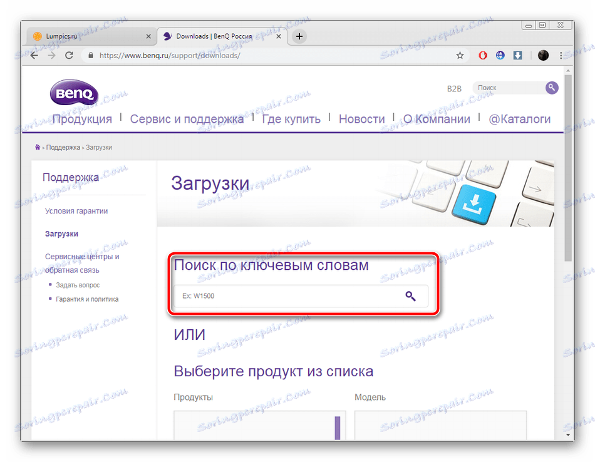Screen dimensions: 595x462
Task: Follow the Задать вопрос link
Action: tap(78, 285)
